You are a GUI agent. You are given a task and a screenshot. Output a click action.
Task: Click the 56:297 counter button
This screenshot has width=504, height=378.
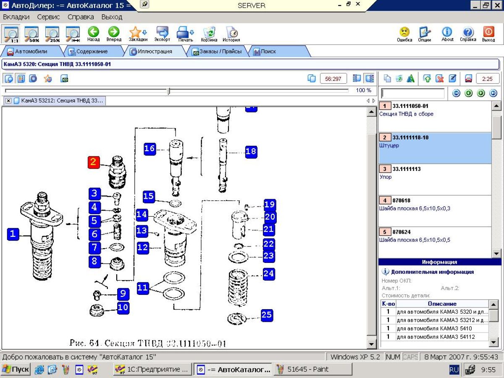(333, 79)
